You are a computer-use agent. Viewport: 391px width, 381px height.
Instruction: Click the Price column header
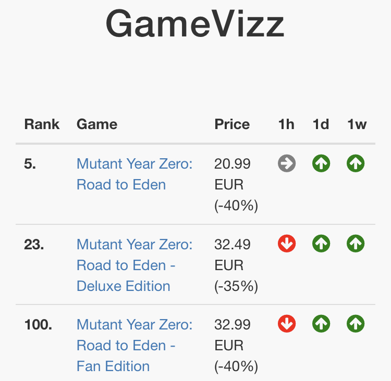(x=232, y=124)
